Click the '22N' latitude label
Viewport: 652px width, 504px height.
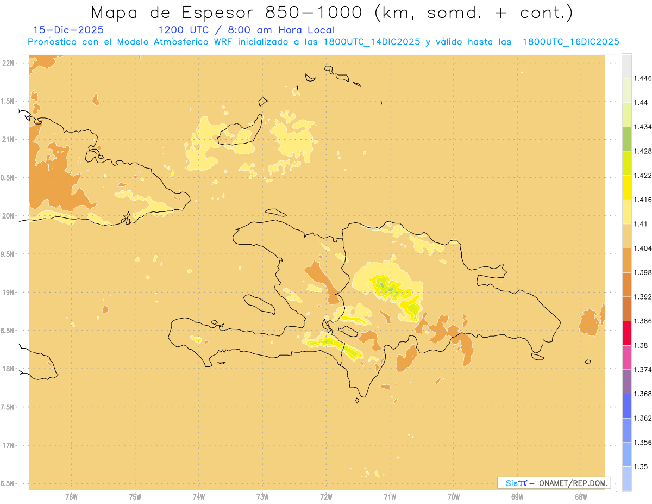click(x=9, y=63)
